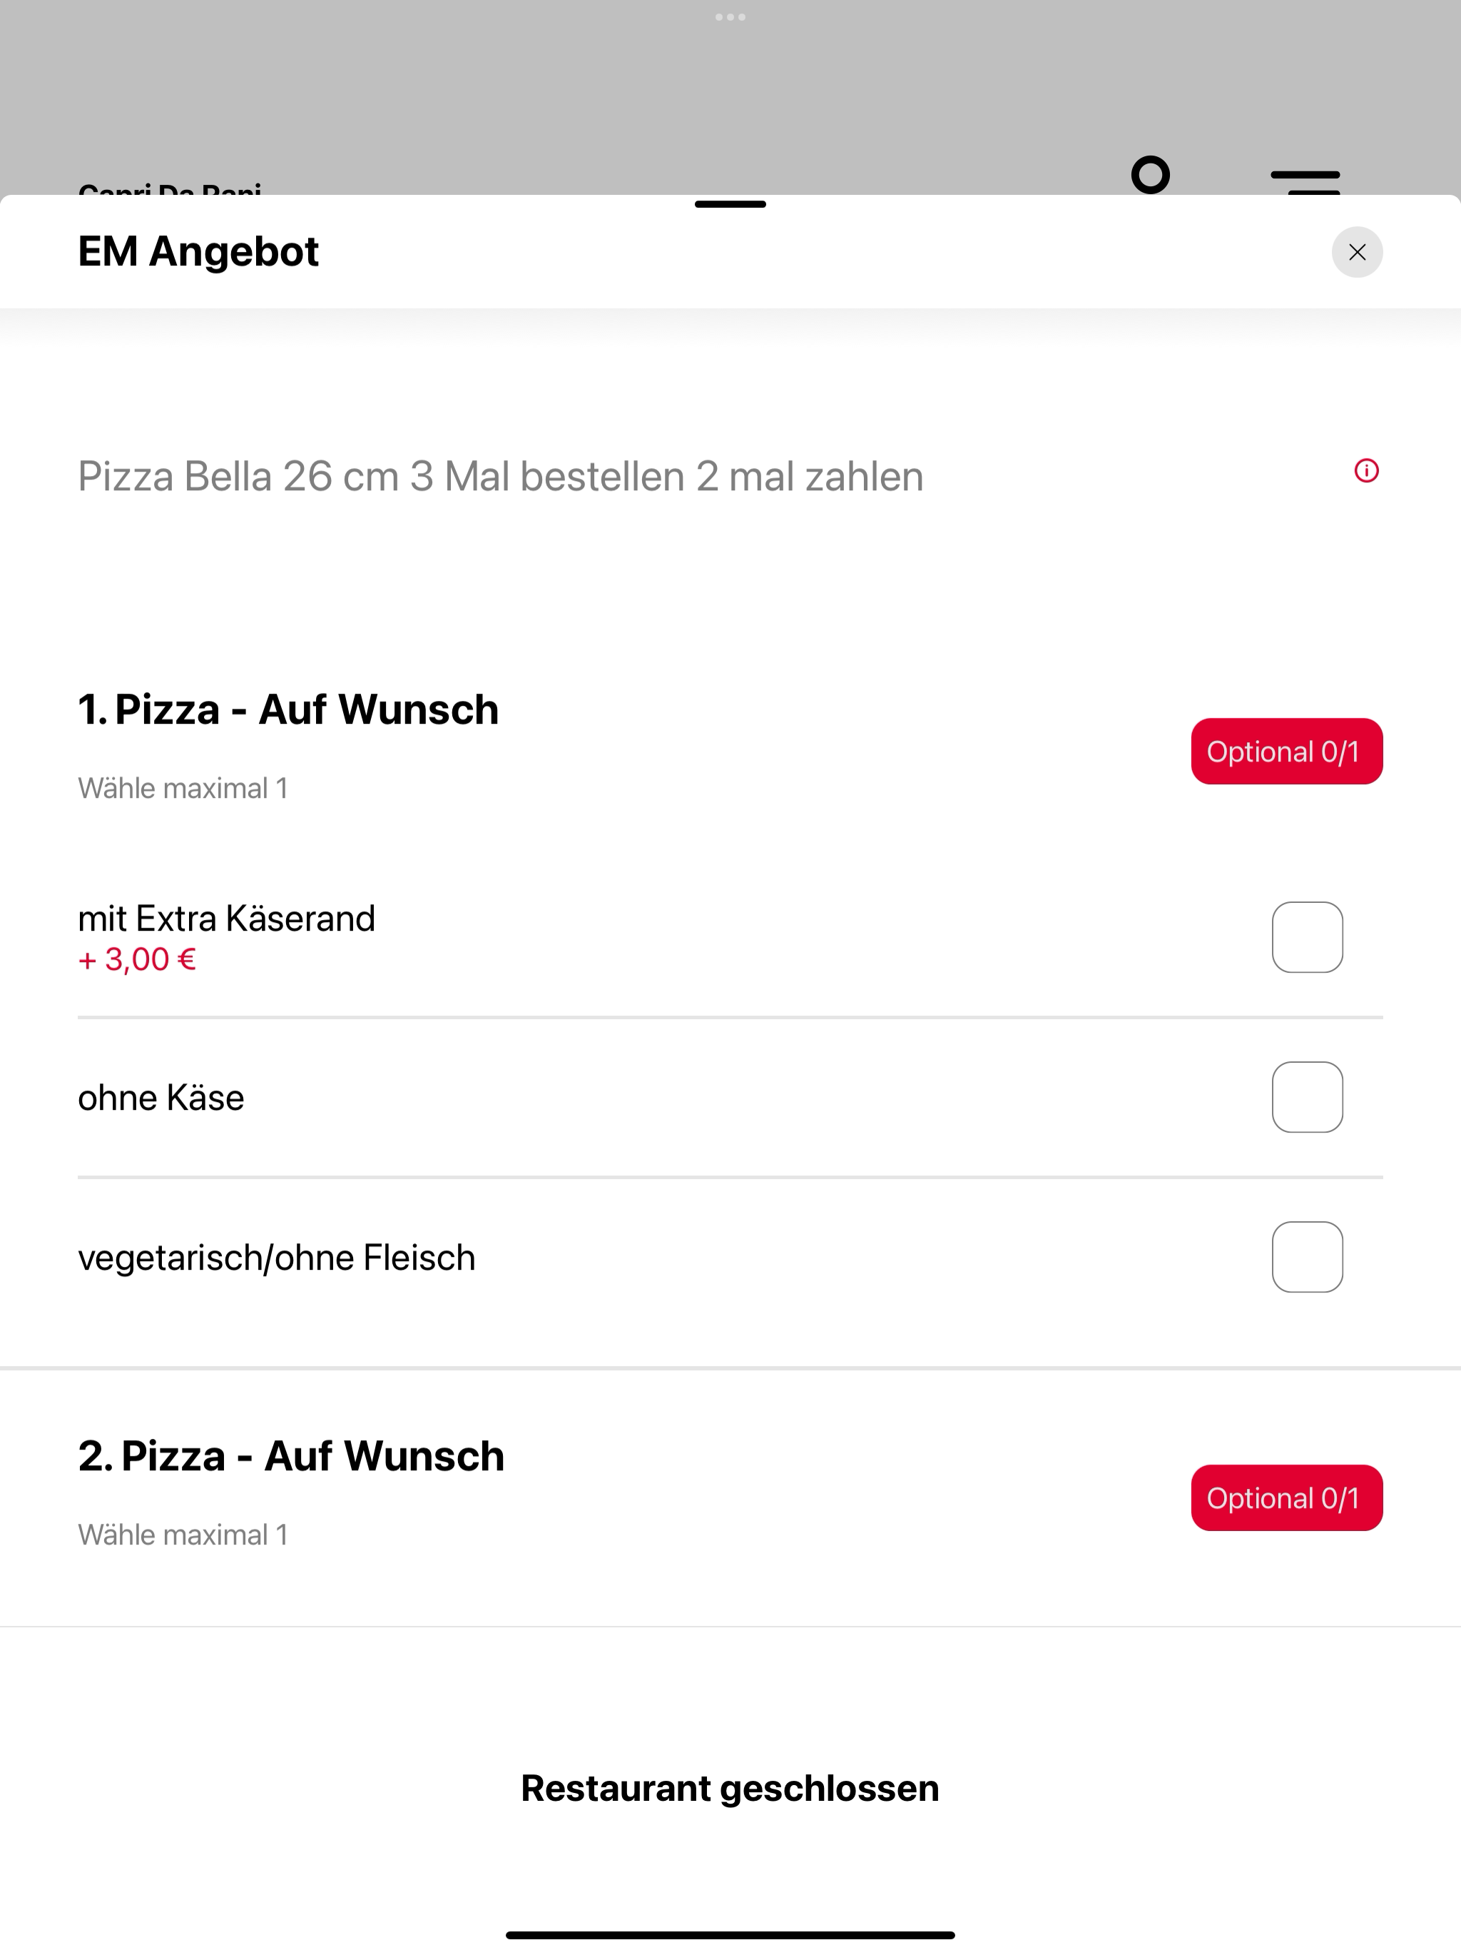Select the mit Extra Käserand option label
The image size is (1461, 1950).
[x=226, y=919]
